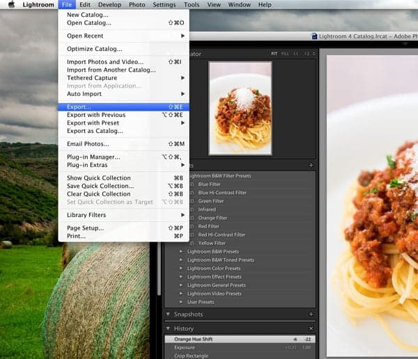Open the Photo menu

[137, 5]
